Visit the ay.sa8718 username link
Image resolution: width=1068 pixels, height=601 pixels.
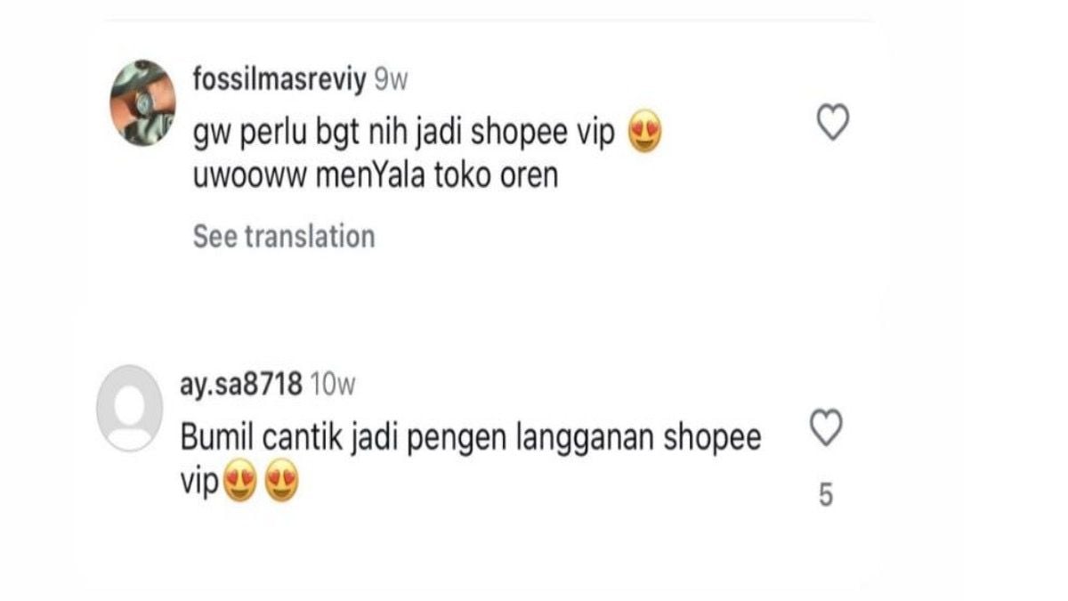tap(242, 384)
